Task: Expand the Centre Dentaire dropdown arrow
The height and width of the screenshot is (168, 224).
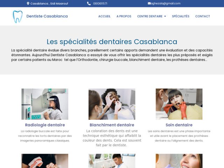Action: coord(165,16)
